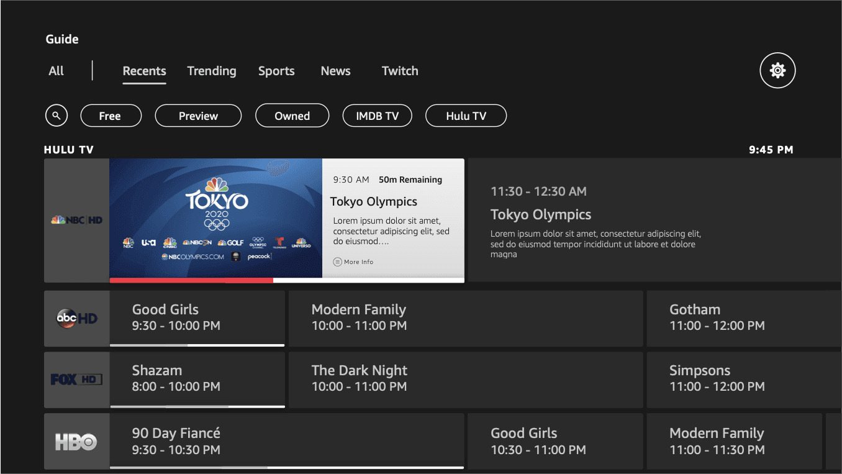The height and width of the screenshot is (474, 842).
Task: Click the search magnifier icon
Action: 57,116
